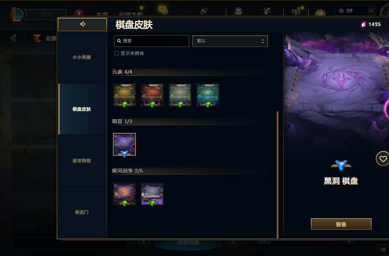Open the store coins icon in top bar
The image size is (389, 256).
pos(296,11)
